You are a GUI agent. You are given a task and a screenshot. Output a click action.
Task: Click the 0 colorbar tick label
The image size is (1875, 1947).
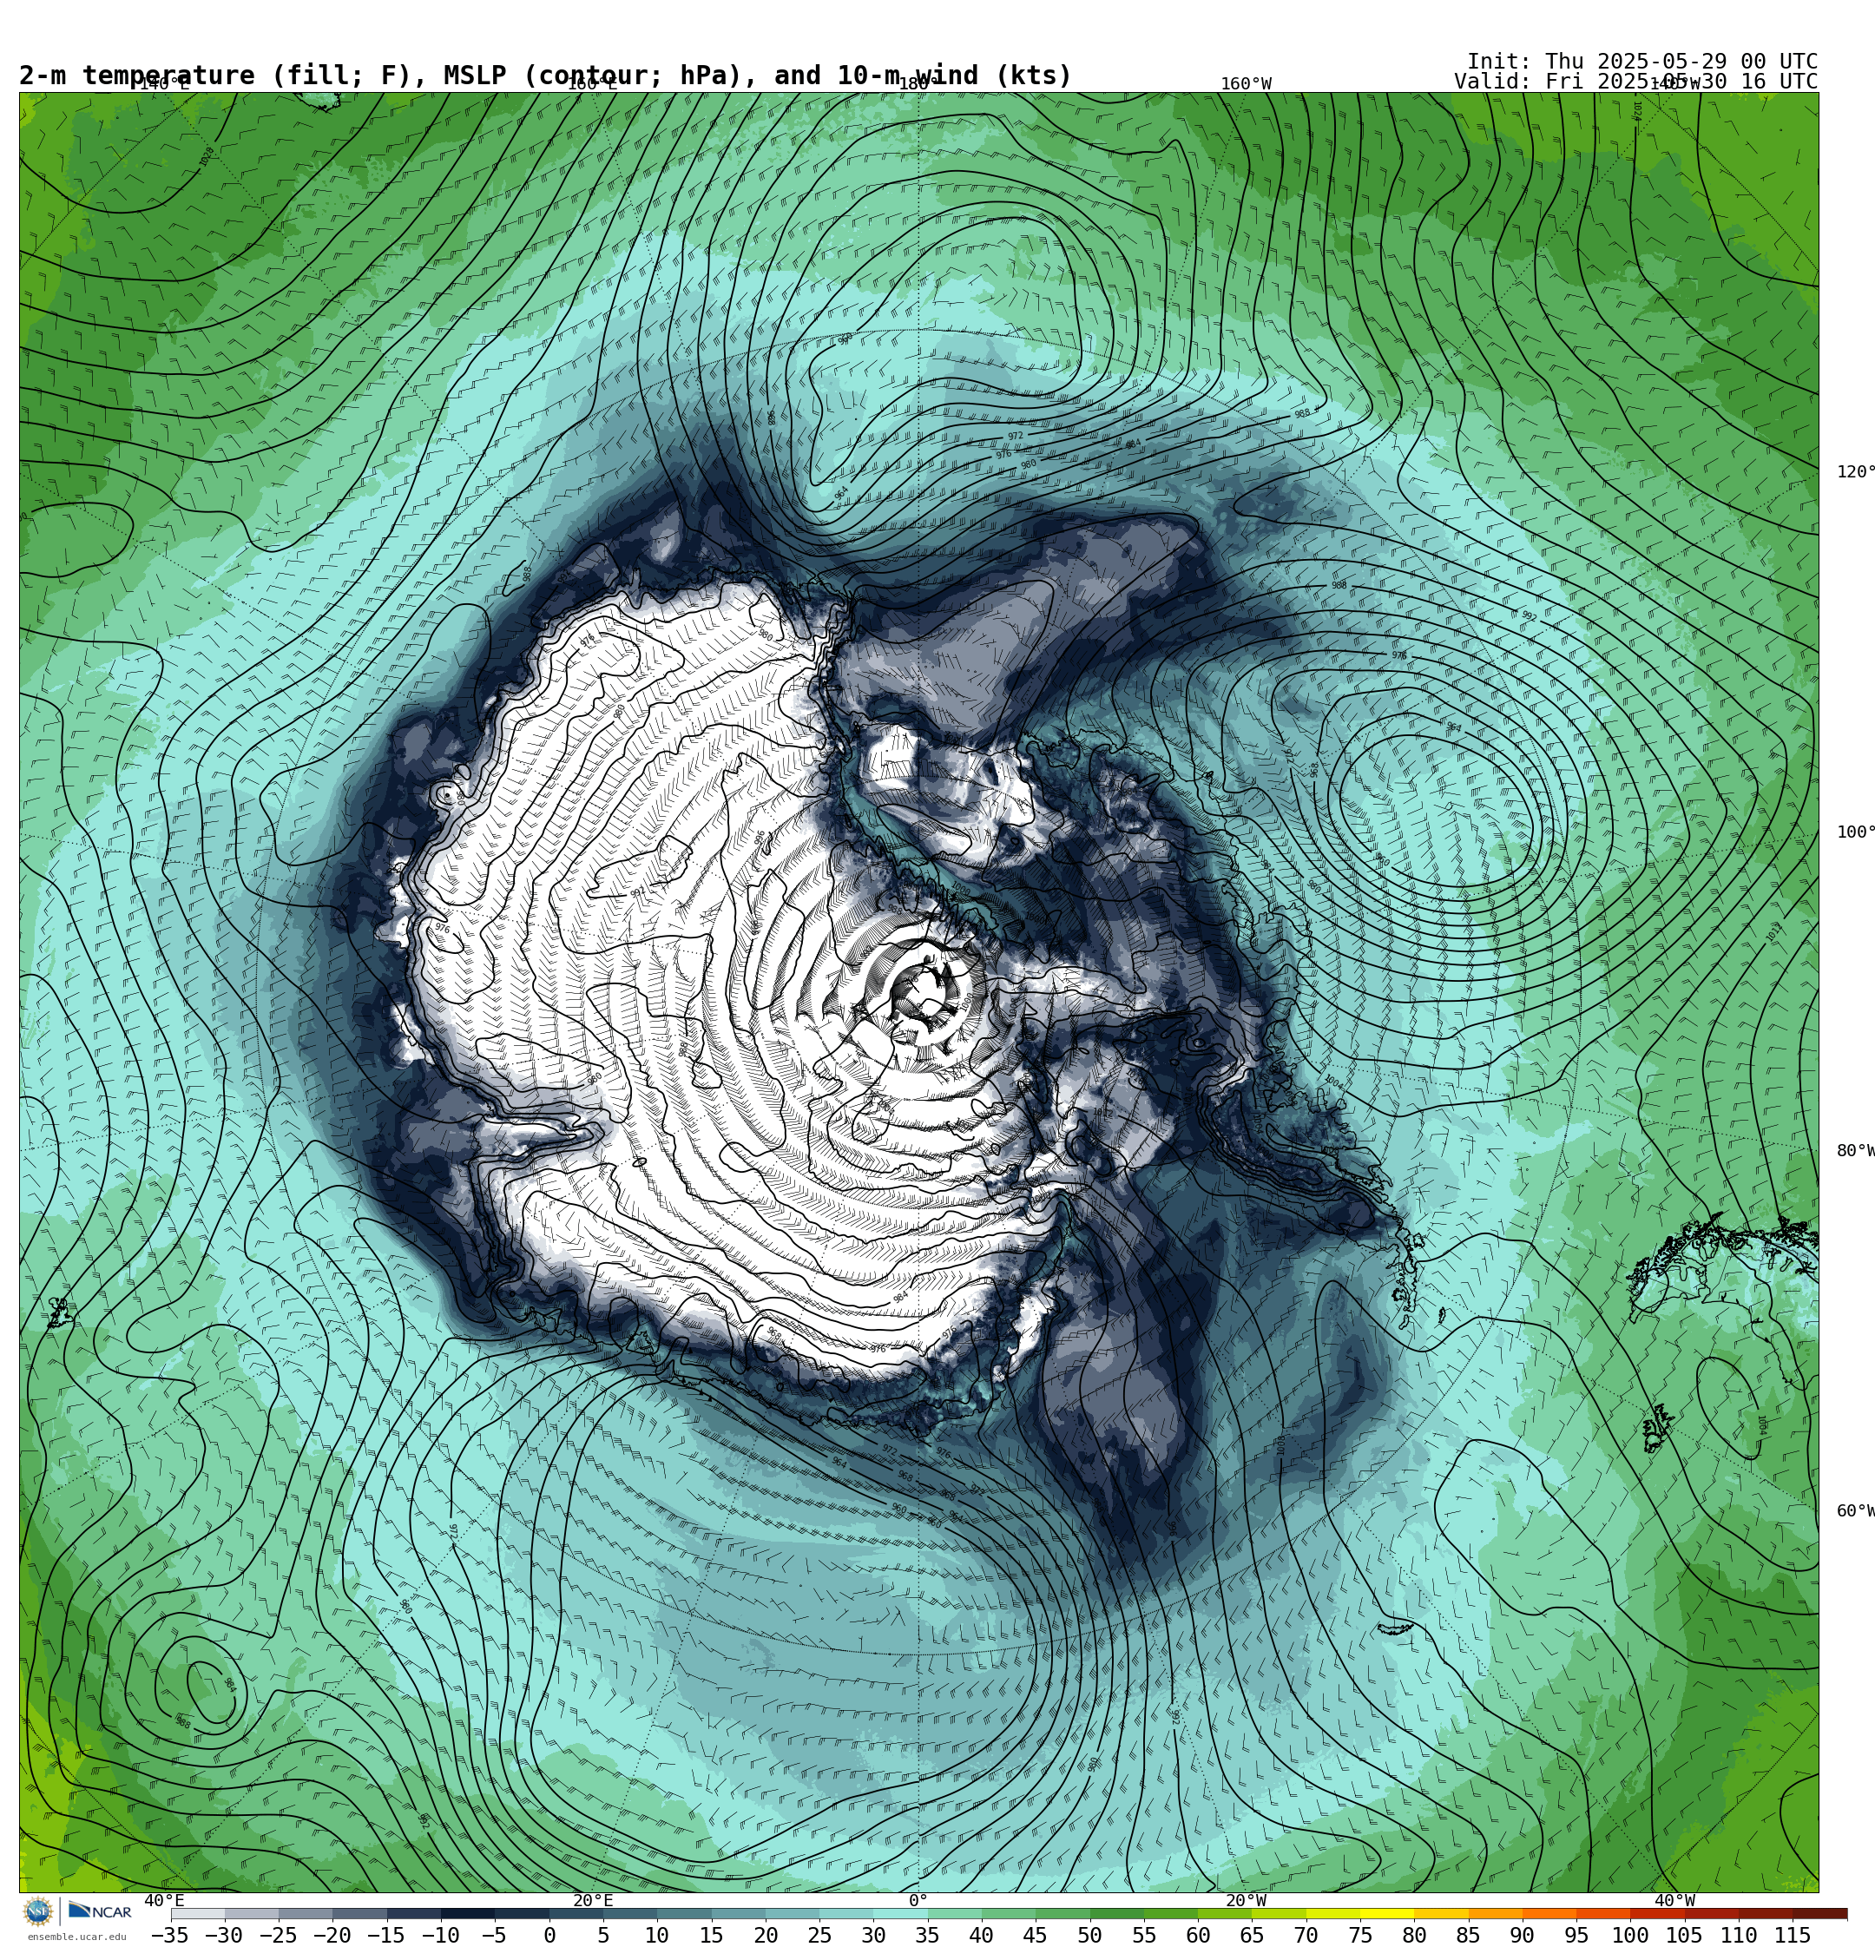pos(549,1935)
